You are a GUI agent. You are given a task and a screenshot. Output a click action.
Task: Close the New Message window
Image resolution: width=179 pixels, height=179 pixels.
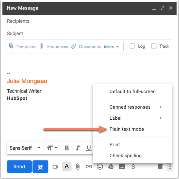pyautogui.click(x=171, y=8)
